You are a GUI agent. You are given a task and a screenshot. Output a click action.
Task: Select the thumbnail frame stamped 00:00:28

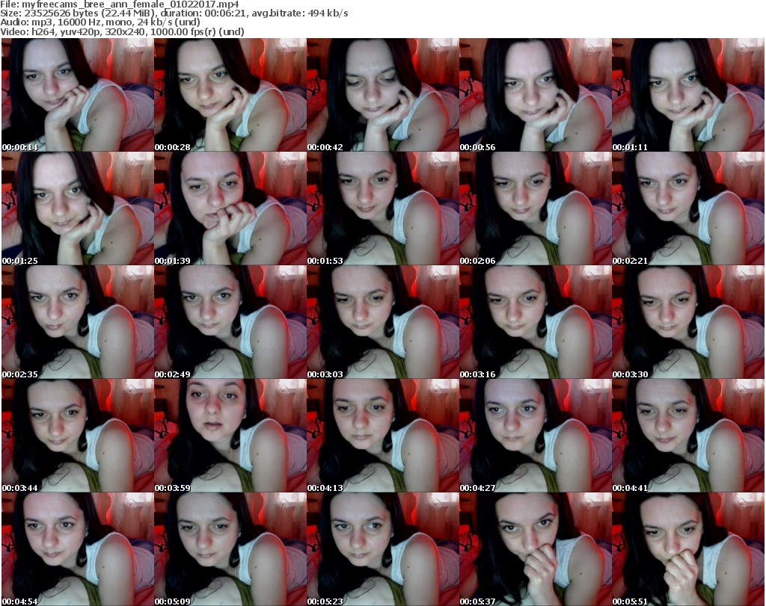[x=230, y=95]
